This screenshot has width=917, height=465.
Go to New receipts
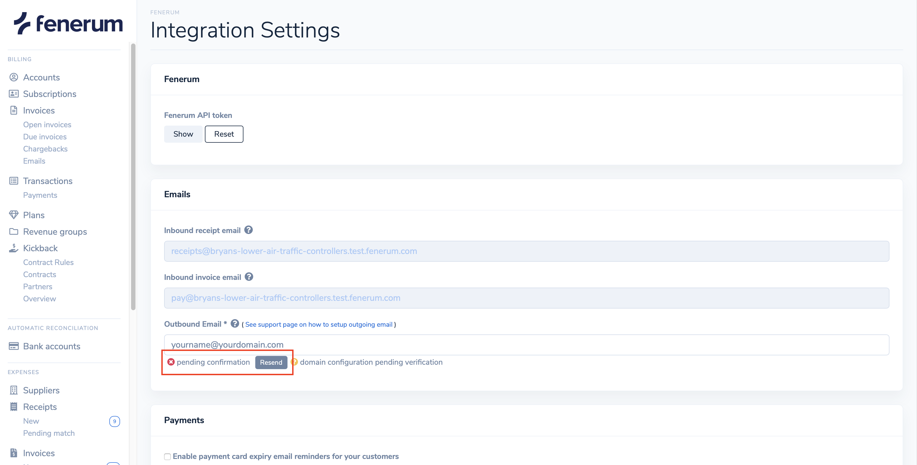(x=31, y=421)
